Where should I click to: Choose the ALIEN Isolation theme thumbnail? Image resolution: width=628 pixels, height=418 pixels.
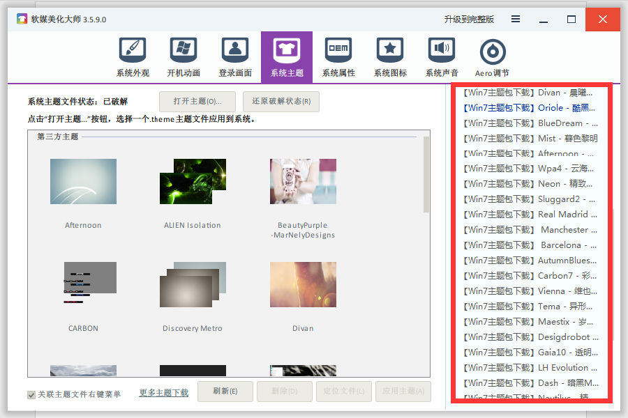pyautogui.click(x=192, y=182)
